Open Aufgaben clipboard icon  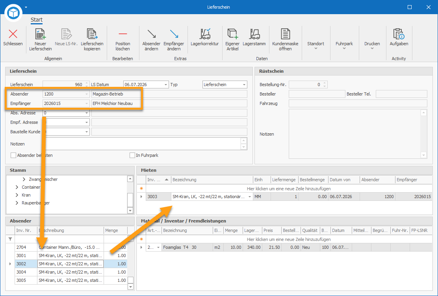399,34
